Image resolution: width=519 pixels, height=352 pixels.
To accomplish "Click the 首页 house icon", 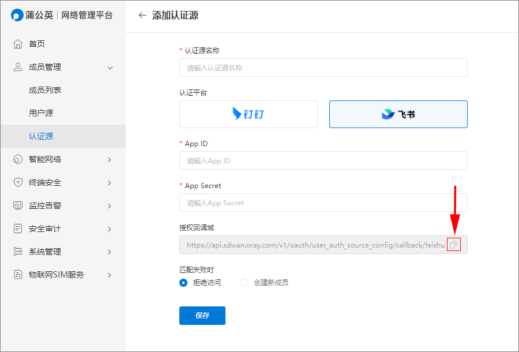I will [18, 44].
